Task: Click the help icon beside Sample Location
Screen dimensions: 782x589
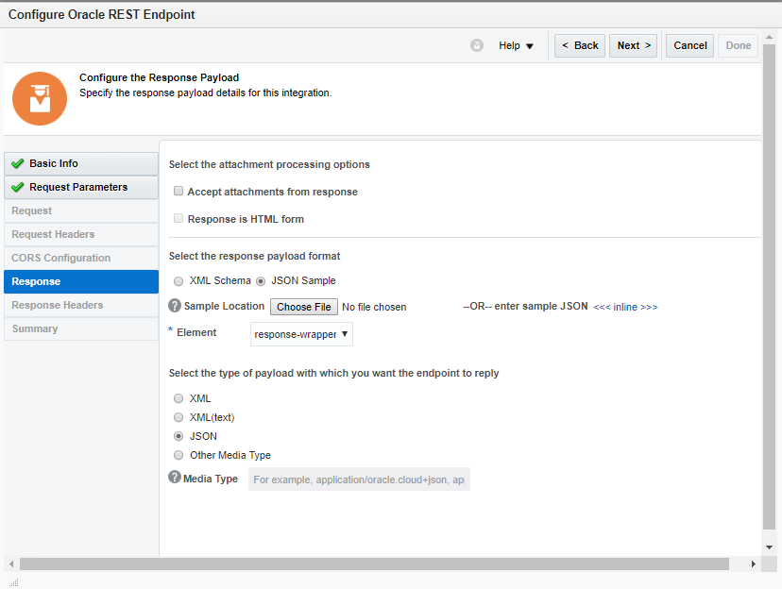Action: pos(175,306)
